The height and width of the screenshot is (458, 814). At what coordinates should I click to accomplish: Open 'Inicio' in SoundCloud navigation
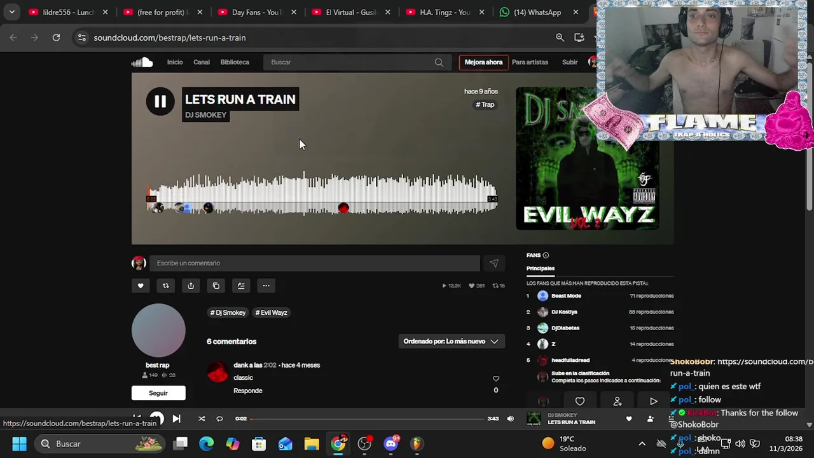(175, 62)
